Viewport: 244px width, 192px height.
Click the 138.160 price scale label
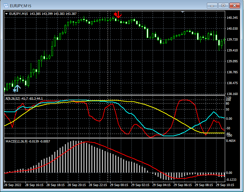(x=232, y=94)
